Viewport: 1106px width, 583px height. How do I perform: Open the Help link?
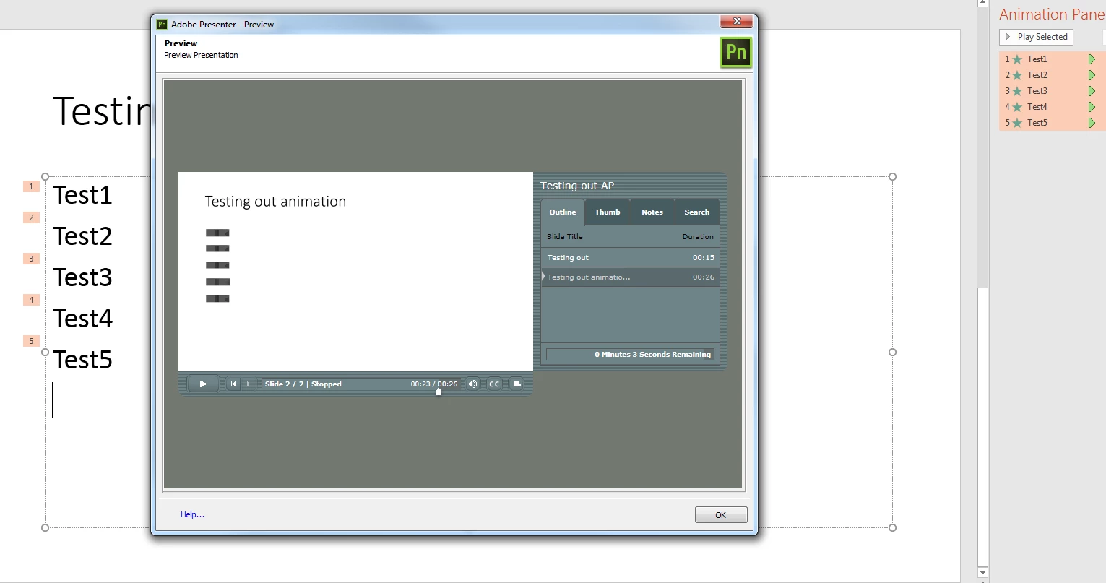[192, 514]
